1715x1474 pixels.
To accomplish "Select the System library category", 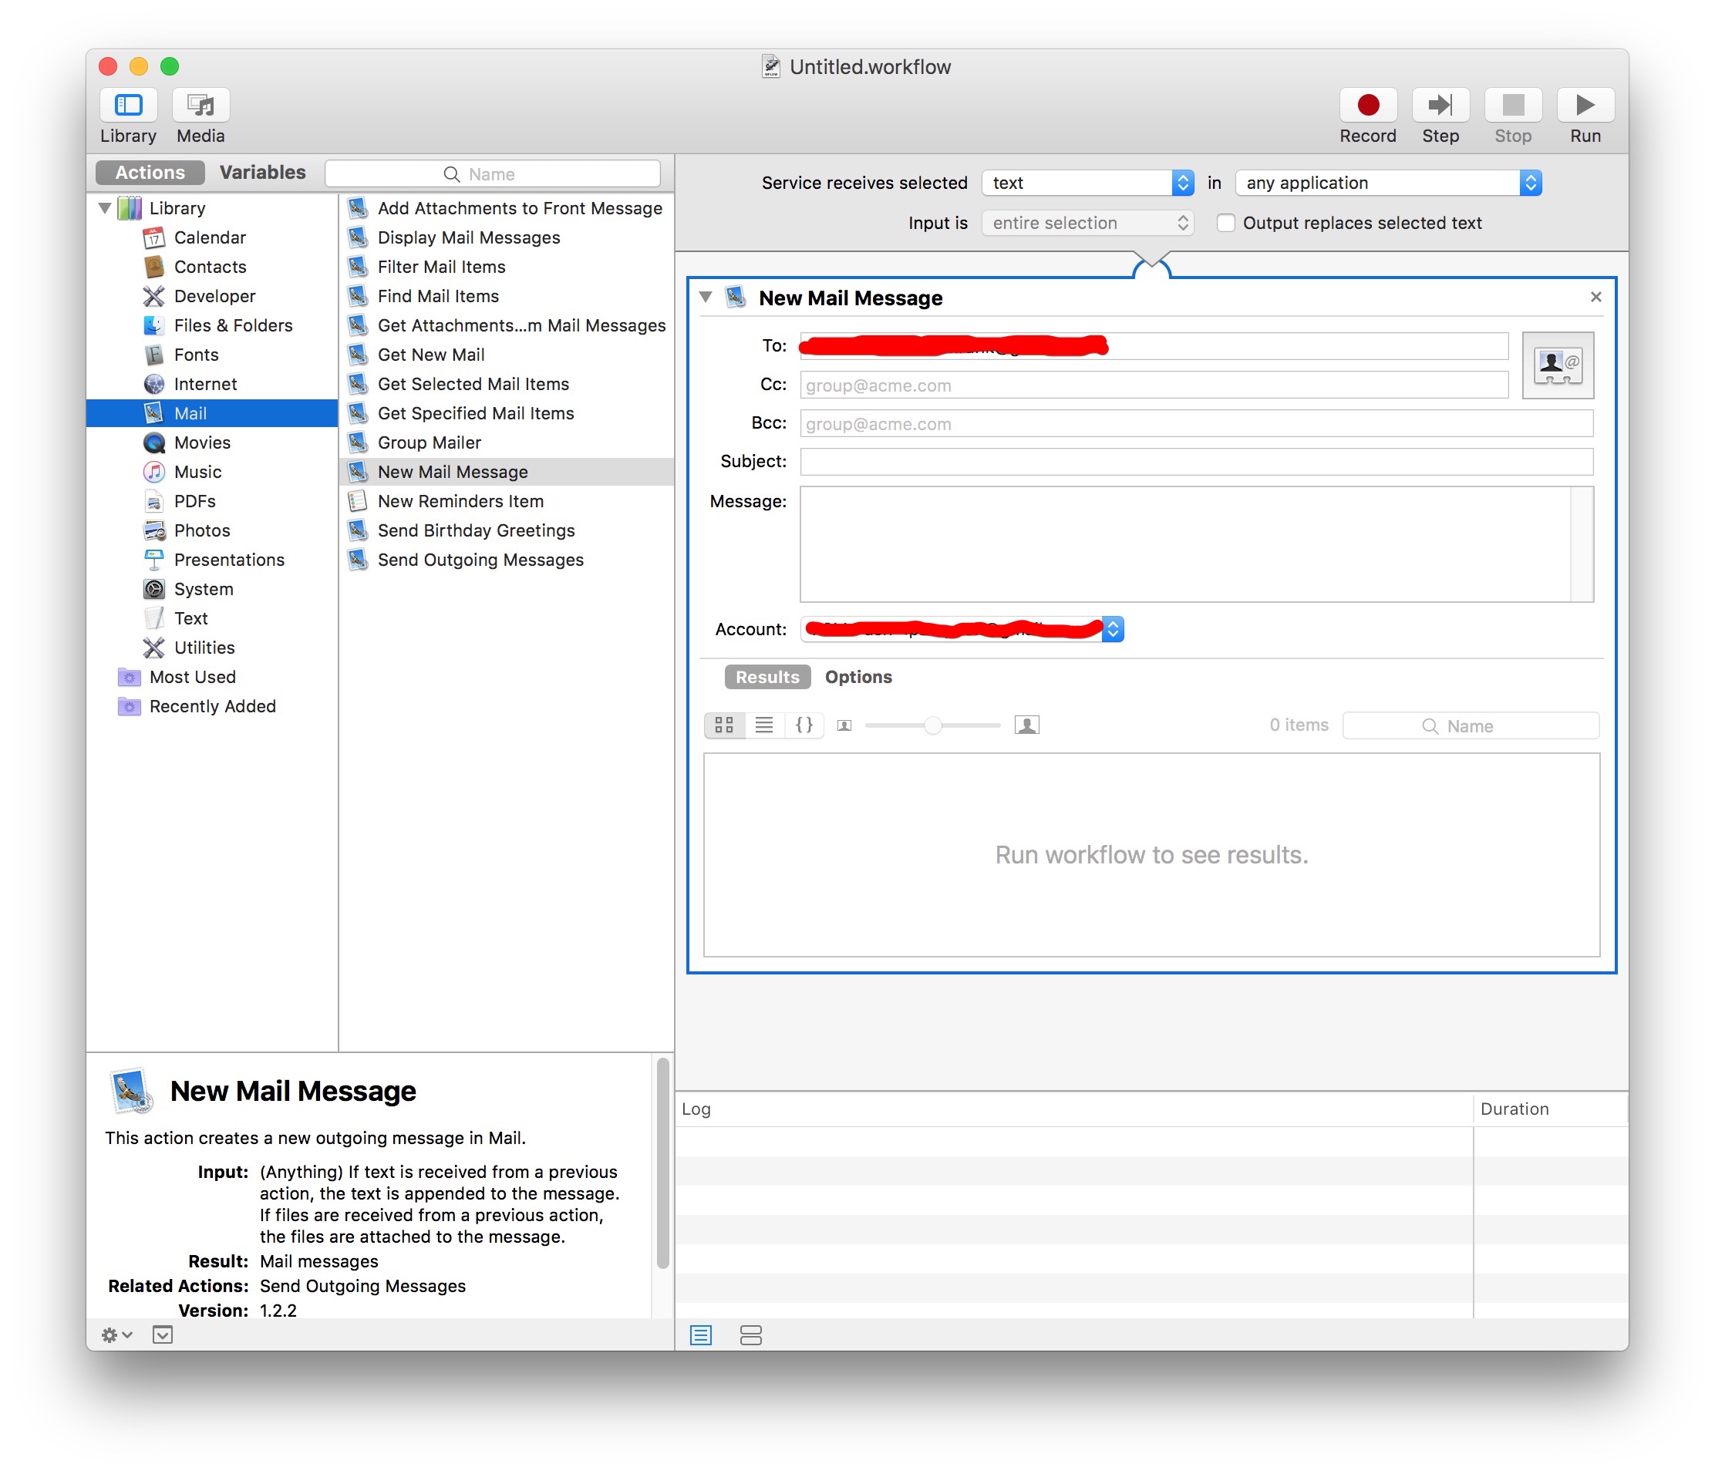I will 204,589.
